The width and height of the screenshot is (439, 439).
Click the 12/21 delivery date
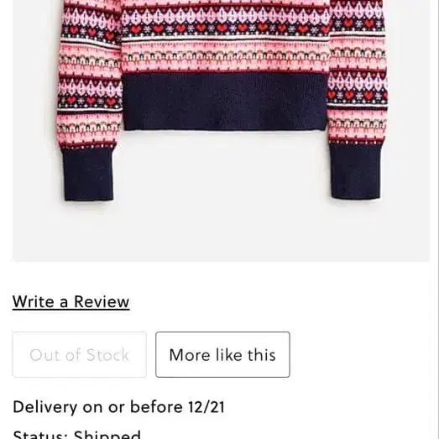206,407
